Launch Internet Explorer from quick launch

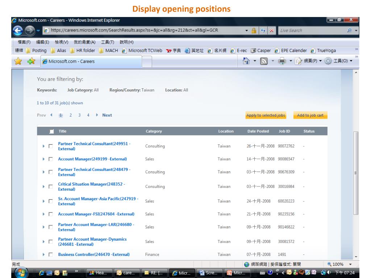click(x=41, y=273)
